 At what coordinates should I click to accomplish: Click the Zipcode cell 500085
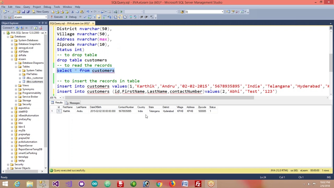(x=202, y=111)
